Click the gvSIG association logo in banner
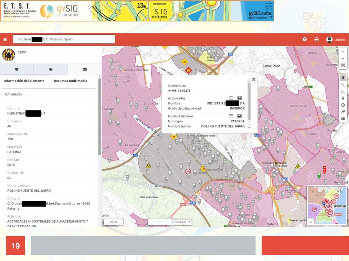The height and width of the screenshot is (261, 349). (x=59, y=11)
